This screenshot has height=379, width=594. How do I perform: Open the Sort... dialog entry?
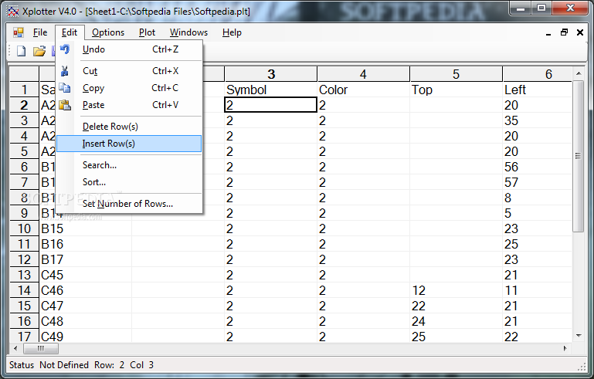pyautogui.click(x=129, y=182)
